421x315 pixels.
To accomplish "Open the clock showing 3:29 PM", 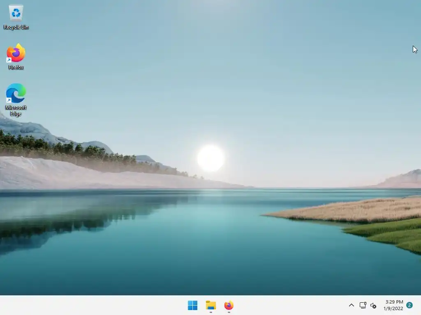I will point(394,302).
